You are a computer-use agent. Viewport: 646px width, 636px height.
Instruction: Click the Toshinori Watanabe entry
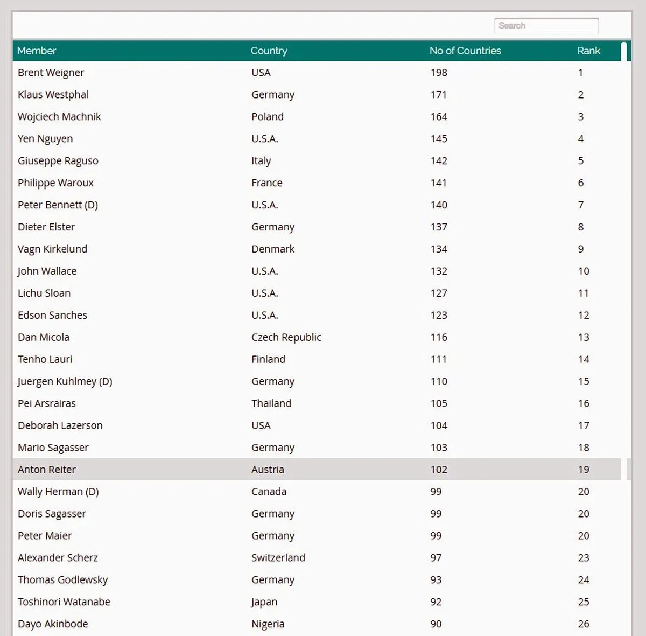(x=64, y=602)
